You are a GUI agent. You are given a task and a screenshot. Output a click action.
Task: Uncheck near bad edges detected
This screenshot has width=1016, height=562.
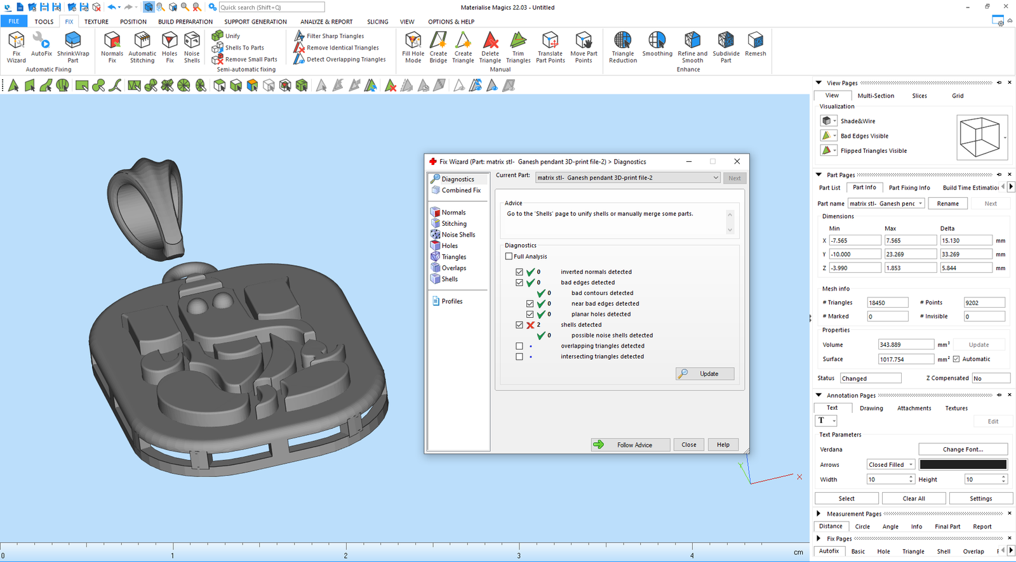(x=530, y=303)
